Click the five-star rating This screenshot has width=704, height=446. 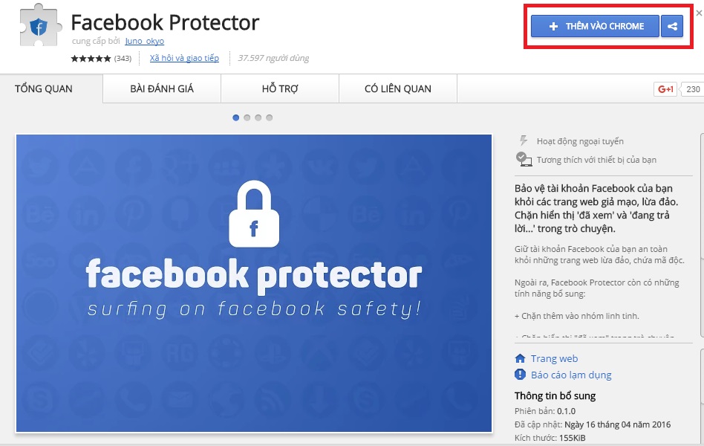tap(91, 58)
